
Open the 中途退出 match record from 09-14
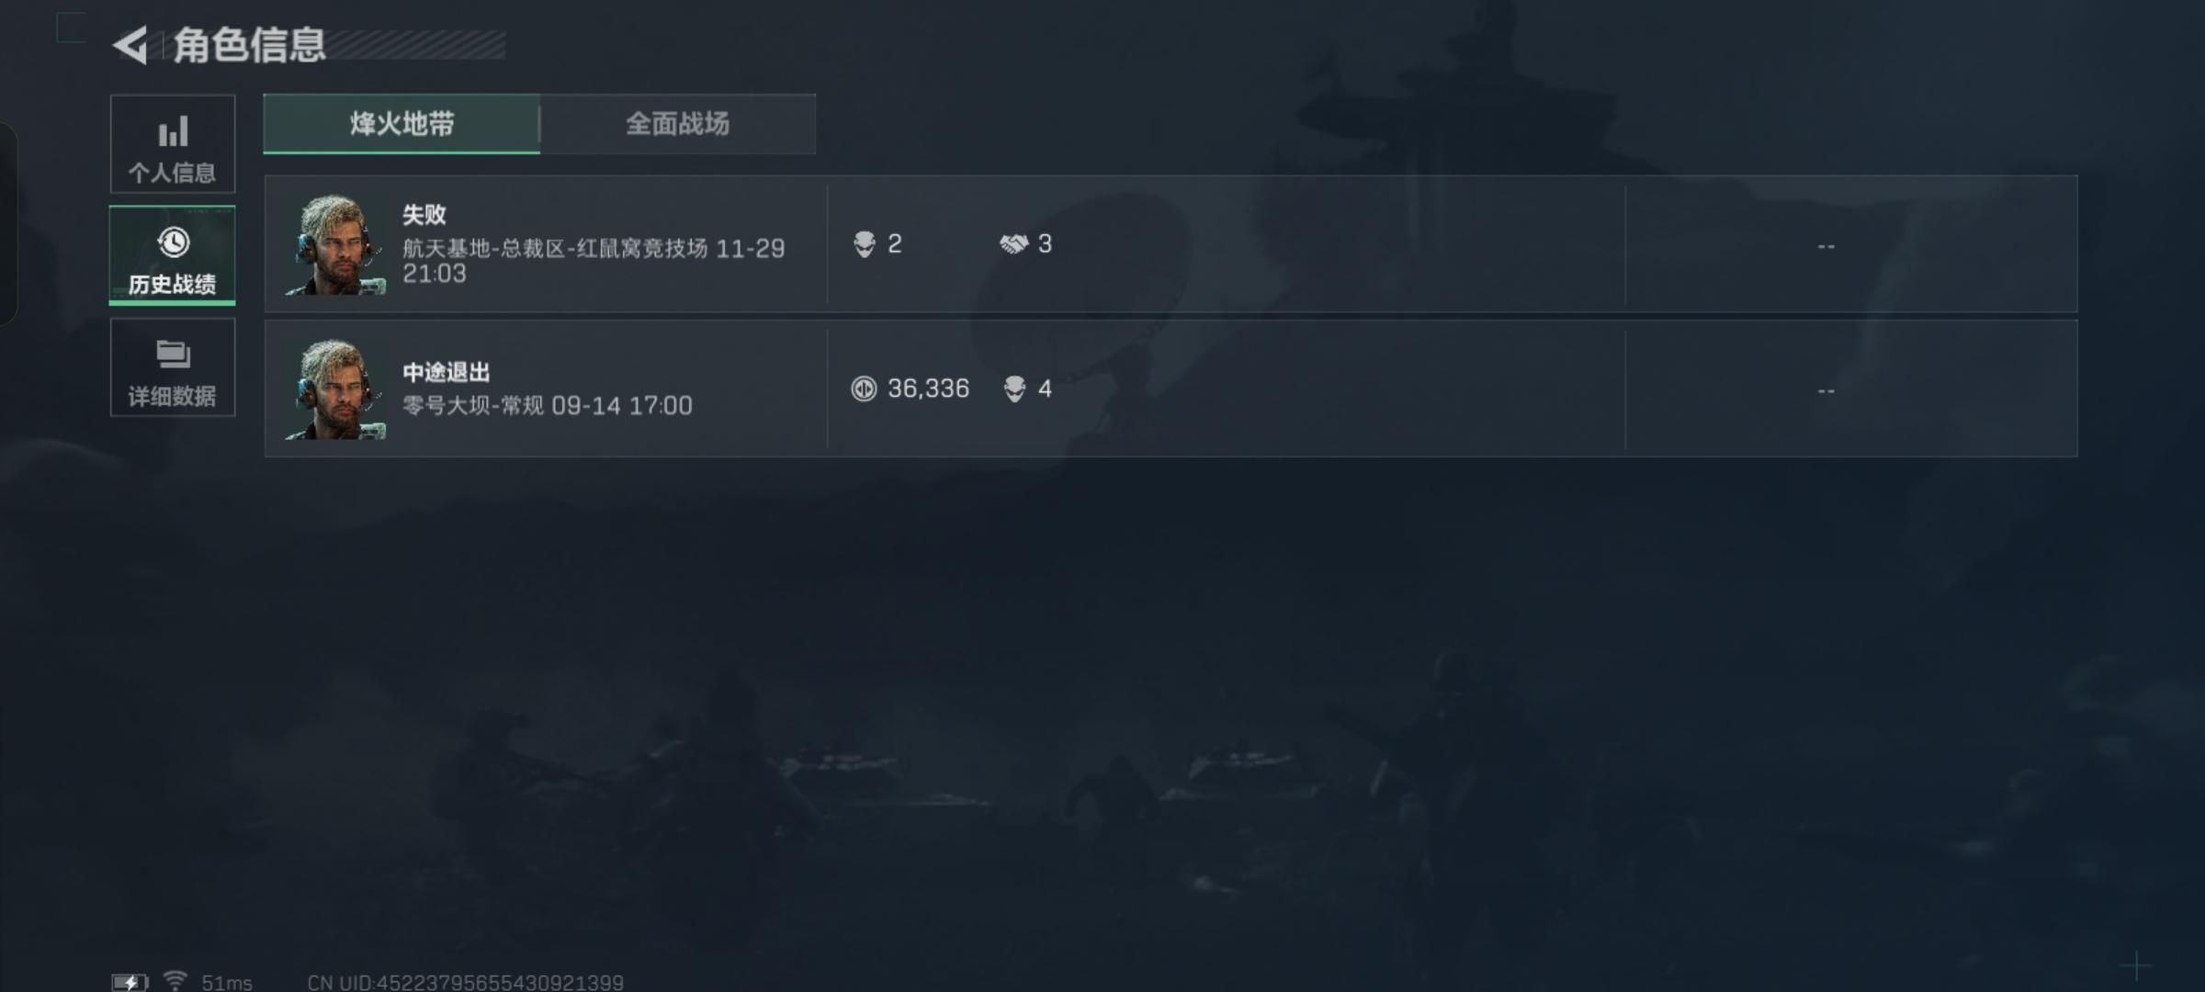pyautogui.click(x=1170, y=389)
